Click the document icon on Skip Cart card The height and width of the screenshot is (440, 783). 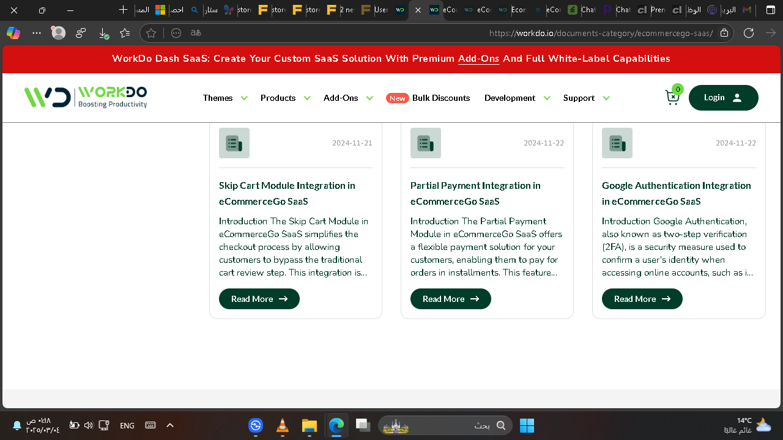(x=234, y=143)
